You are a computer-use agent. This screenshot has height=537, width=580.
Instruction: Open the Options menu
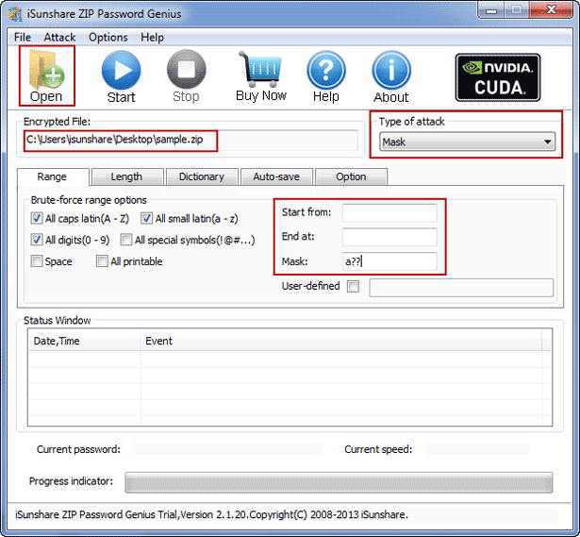coord(108,38)
